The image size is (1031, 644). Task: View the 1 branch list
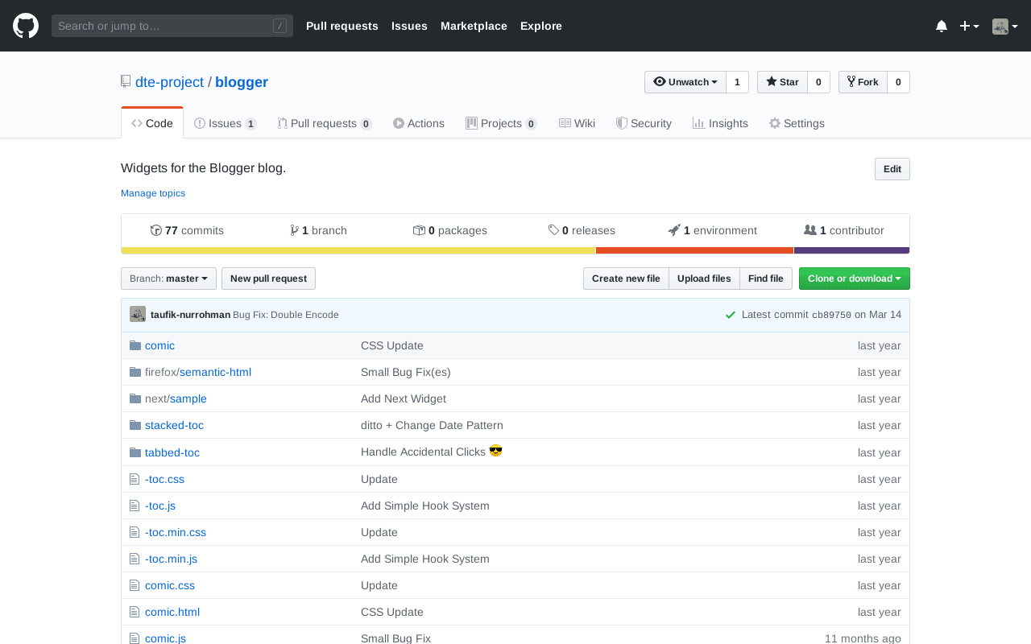pos(318,230)
